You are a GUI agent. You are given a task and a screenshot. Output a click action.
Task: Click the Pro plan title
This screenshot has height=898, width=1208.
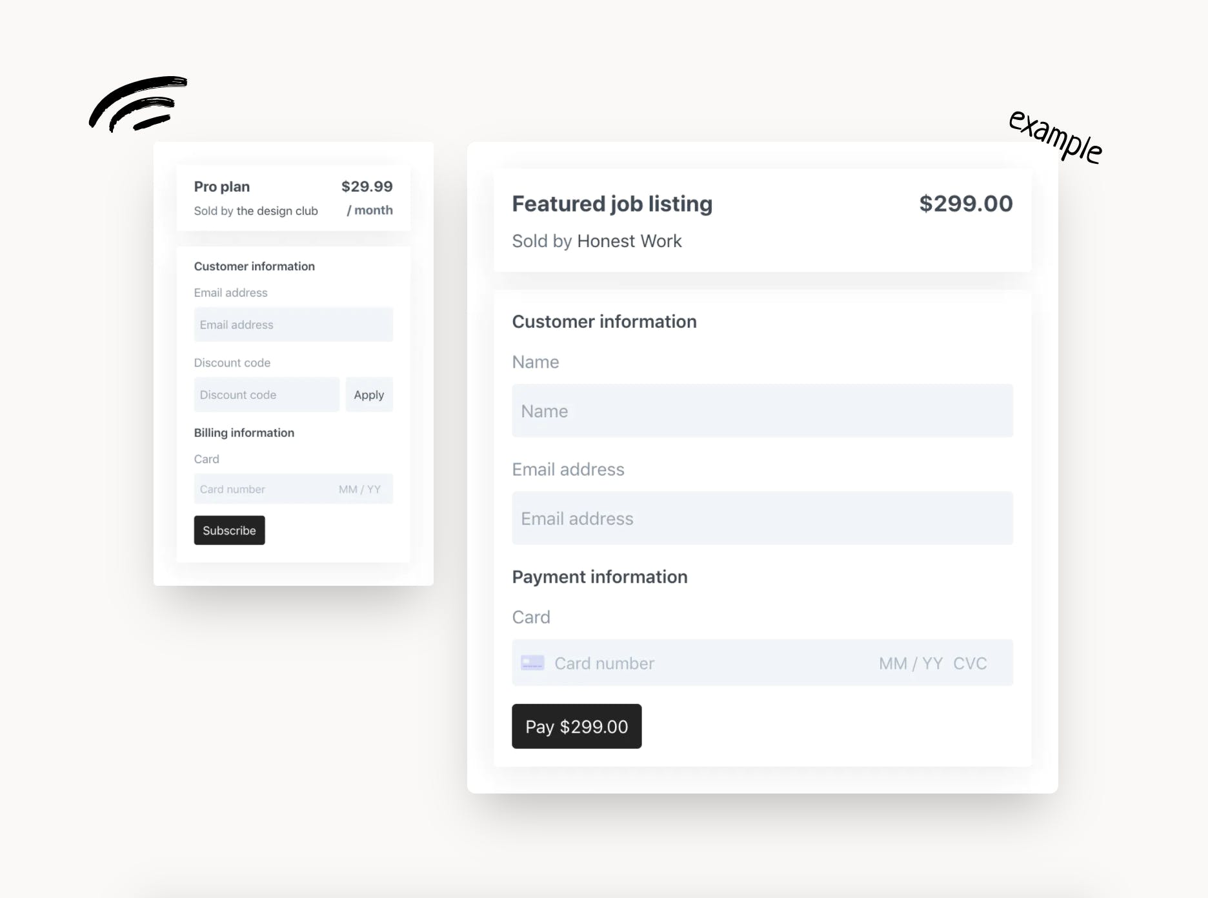(x=222, y=186)
